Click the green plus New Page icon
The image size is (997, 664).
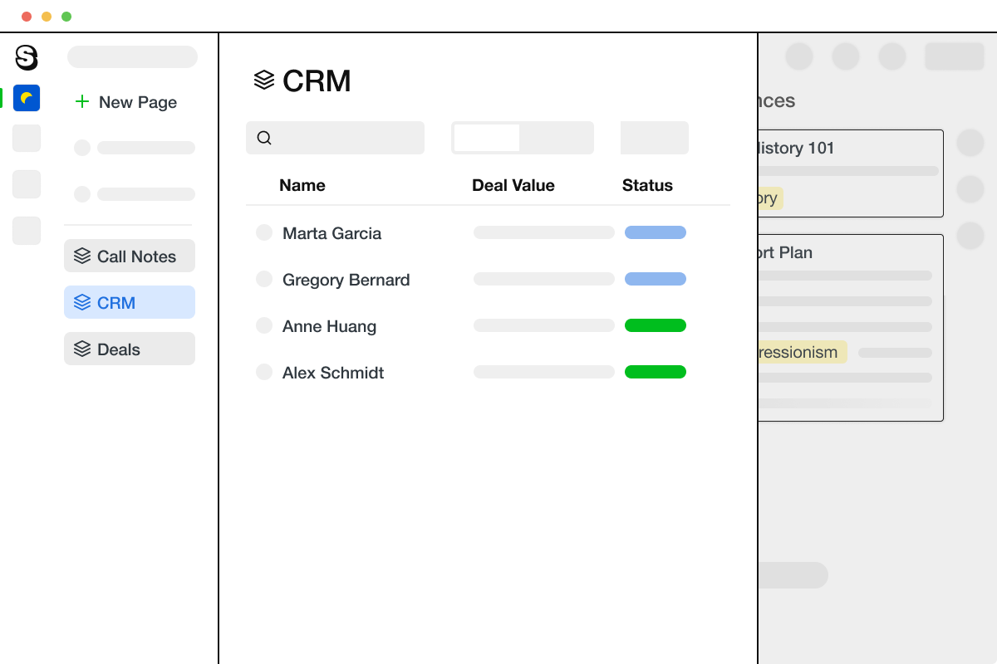[81, 102]
